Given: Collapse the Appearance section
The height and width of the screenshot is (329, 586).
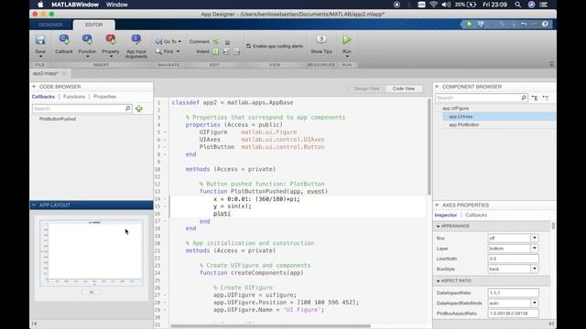Looking at the screenshot, I should pos(438,226).
